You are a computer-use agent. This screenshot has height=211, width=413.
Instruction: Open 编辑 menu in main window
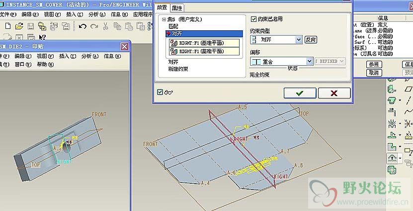pyautogui.click(x=30, y=14)
